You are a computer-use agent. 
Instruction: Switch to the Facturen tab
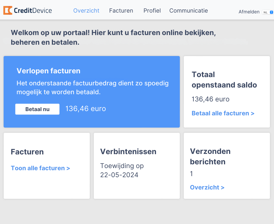coord(121,11)
